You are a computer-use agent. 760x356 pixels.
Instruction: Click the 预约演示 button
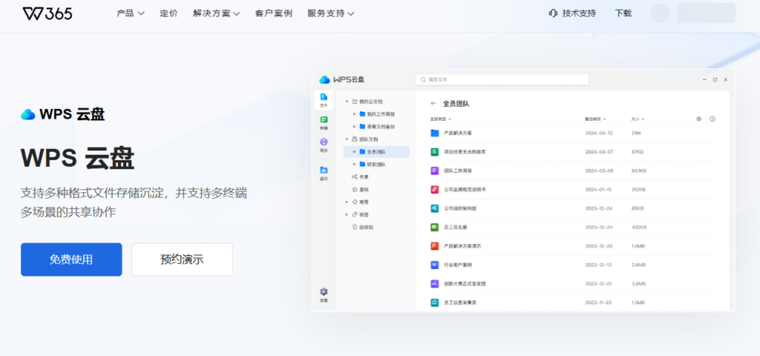(183, 260)
